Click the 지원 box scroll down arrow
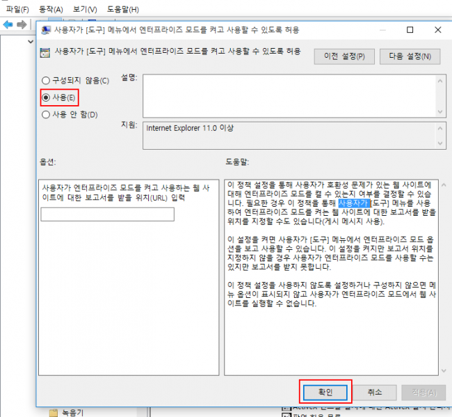Image resolution: width=452 pixels, height=417 pixels. [440, 143]
